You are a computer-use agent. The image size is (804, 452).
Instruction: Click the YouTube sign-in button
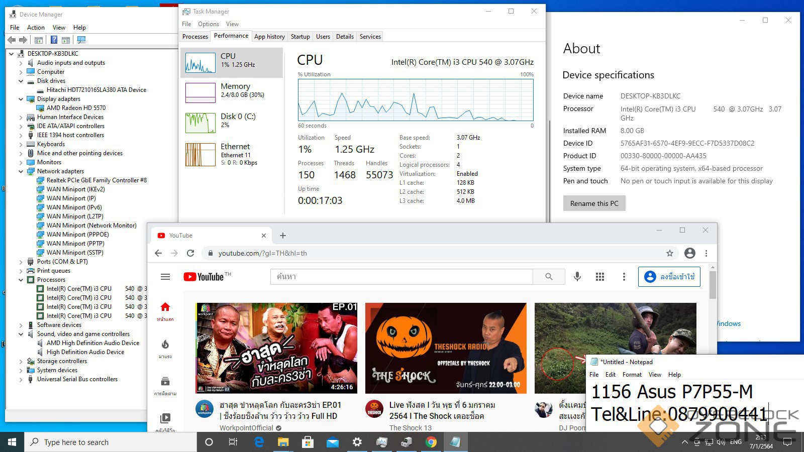(669, 277)
